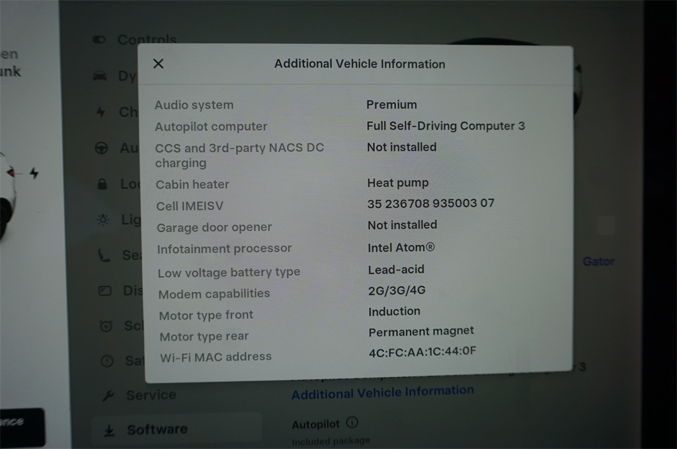Image resolution: width=677 pixels, height=449 pixels.
Task: Select the Charging lightning bolt icon
Action: point(100,112)
